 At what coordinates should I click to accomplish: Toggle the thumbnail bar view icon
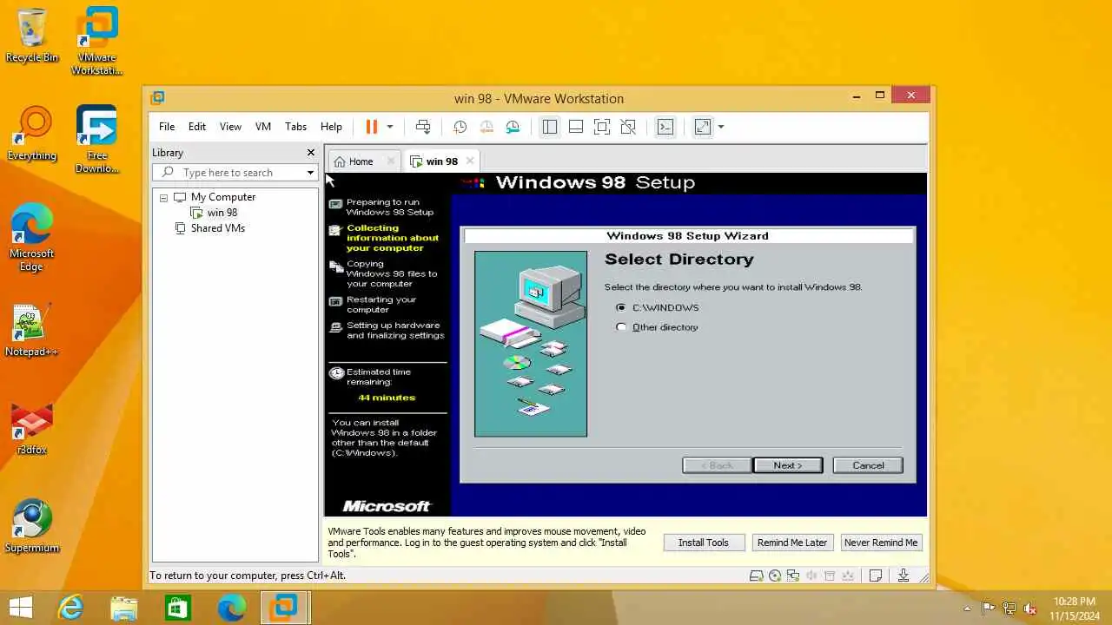pyautogui.click(x=575, y=127)
